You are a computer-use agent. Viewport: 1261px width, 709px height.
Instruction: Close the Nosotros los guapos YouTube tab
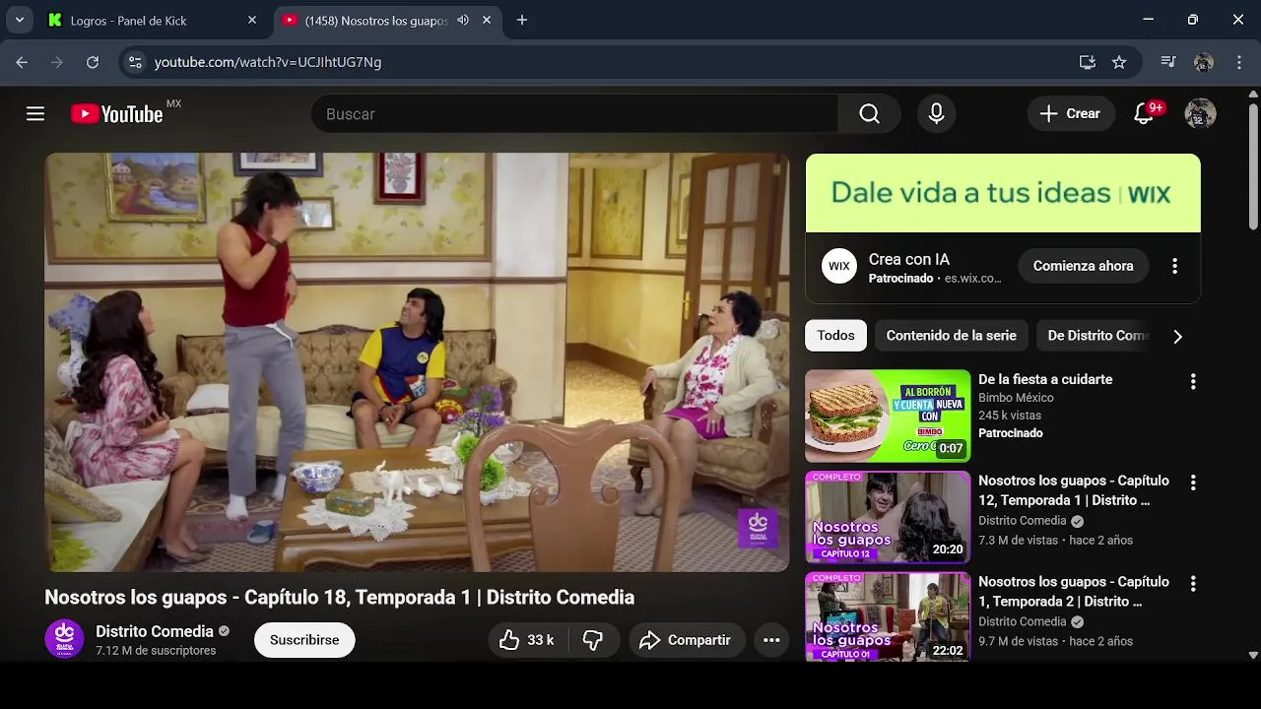click(x=487, y=20)
